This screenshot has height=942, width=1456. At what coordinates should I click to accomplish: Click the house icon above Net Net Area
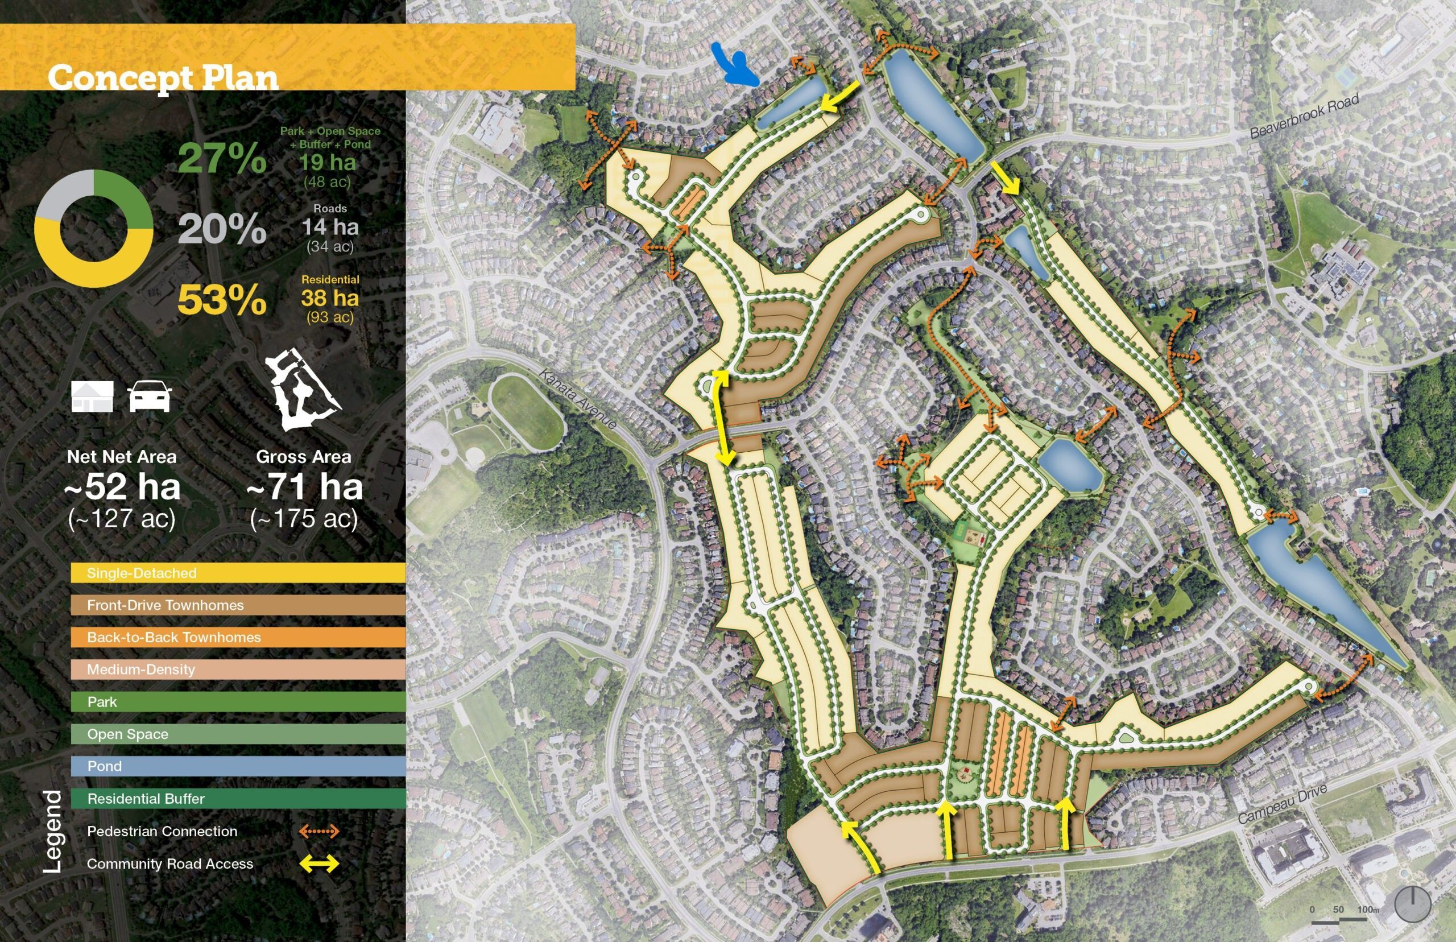click(x=92, y=396)
